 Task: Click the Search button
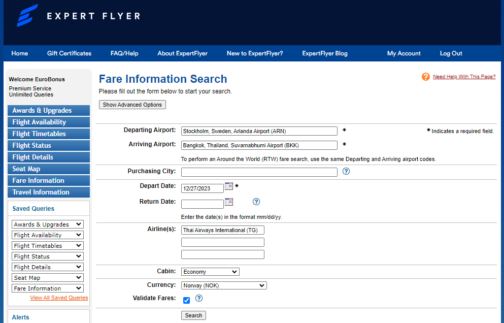click(193, 315)
